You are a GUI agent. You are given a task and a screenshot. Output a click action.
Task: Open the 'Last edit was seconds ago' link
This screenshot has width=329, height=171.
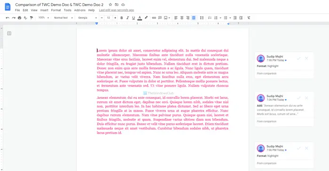click(117, 10)
